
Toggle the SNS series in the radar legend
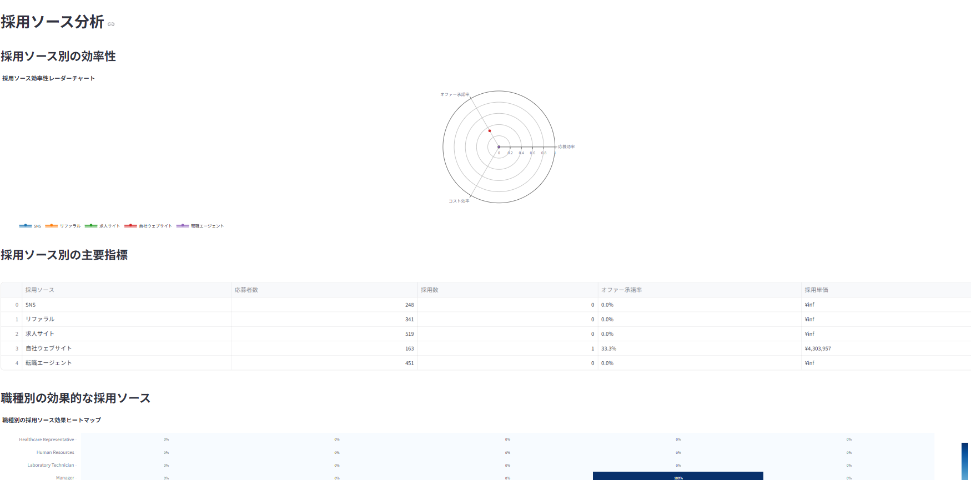pos(30,226)
